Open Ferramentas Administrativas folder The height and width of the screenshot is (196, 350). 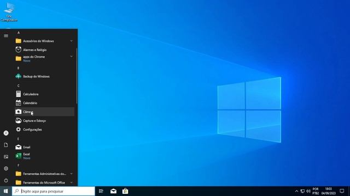pyautogui.click(x=44, y=174)
